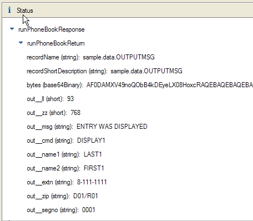This screenshot has height=221, width=253.
Task: Select the runPhoneBookResponse tree item
Action: click(x=52, y=29)
